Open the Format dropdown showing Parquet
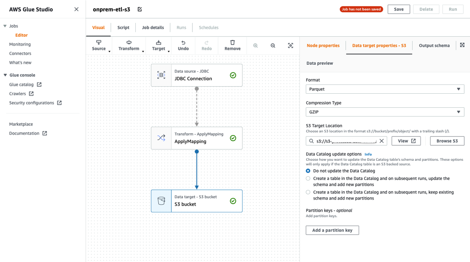470x262 pixels. click(x=385, y=89)
